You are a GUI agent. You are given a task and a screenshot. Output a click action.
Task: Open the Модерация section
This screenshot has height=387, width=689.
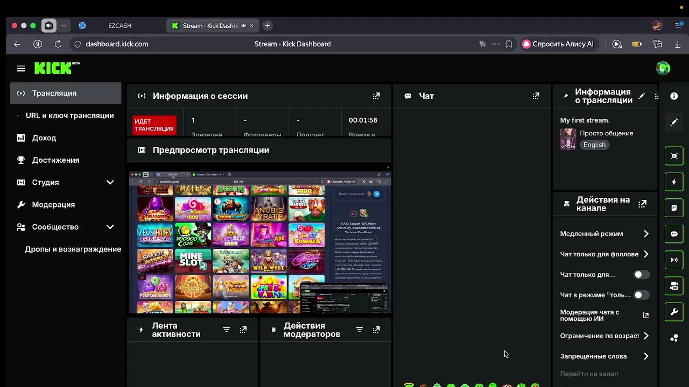[65, 205]
